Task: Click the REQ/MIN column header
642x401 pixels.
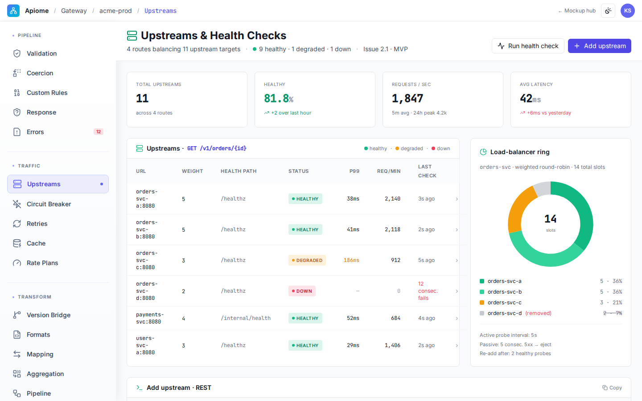Action: click(389, 171)
